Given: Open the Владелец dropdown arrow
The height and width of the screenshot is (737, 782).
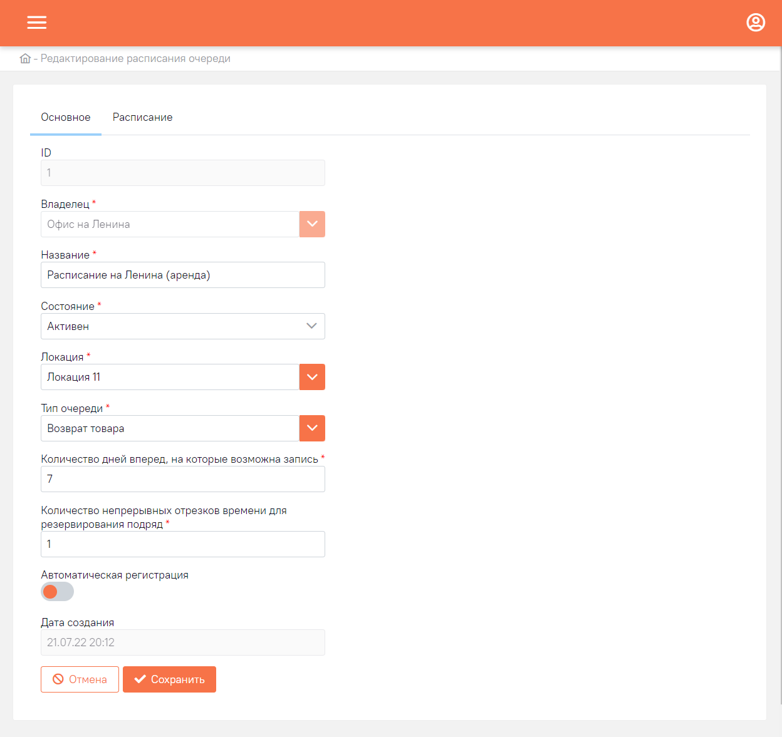Looking at the screenshot, I should coord(312,224).
